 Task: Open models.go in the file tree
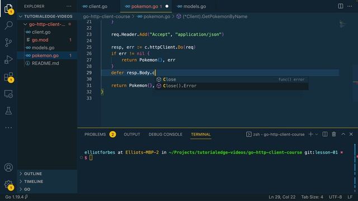[x=47, y=47]
